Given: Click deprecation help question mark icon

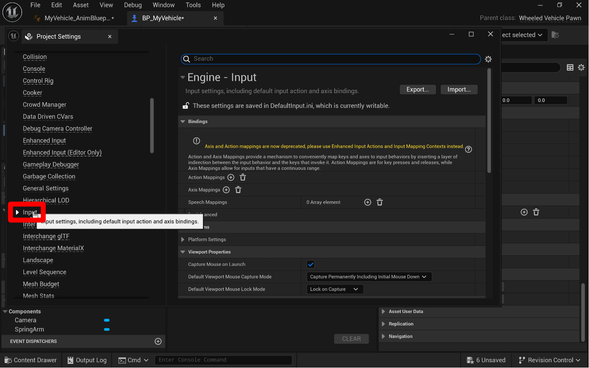Looking at the screenshot, I should (468, 149).
